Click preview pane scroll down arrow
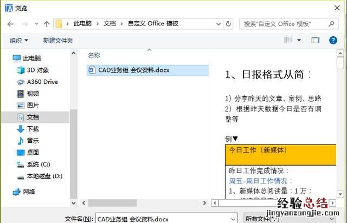Screen dimensions: 347x223 click(340, 194)
